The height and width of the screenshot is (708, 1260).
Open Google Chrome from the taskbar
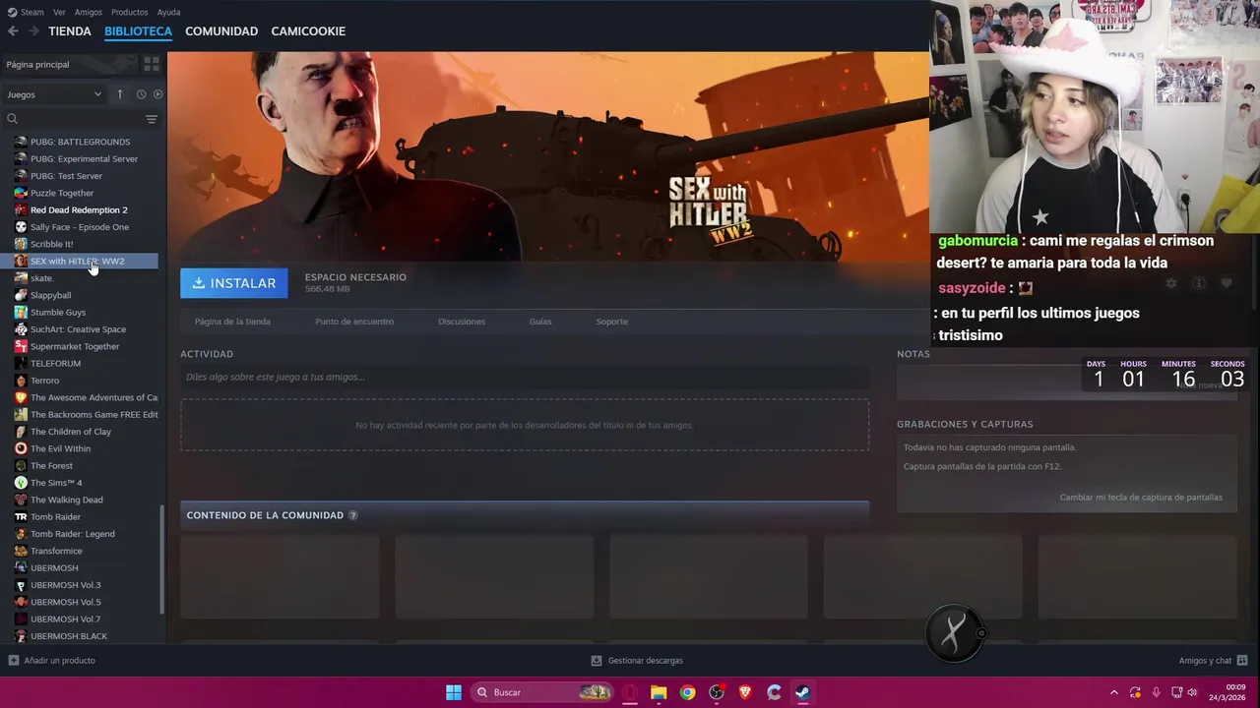pyautogui.click(x=687, y=692)
